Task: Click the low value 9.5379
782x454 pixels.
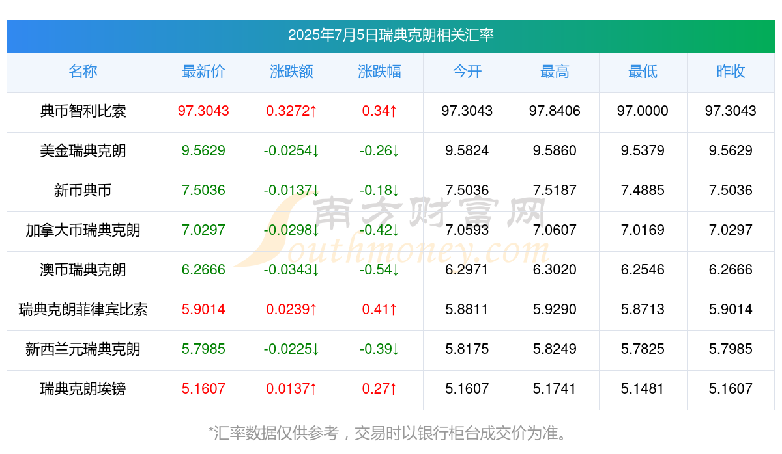Action: [x=643, y=151]
